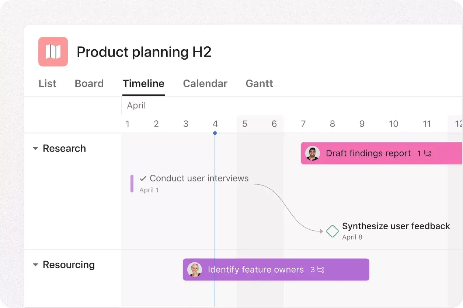Switch to the Board tab

[x=89, y=84]
